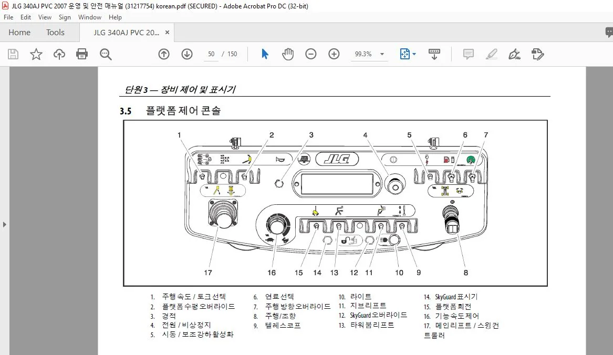
Task: Click legend item 2 플랫폼 수평 오버라이드
Action: [193, 307]
